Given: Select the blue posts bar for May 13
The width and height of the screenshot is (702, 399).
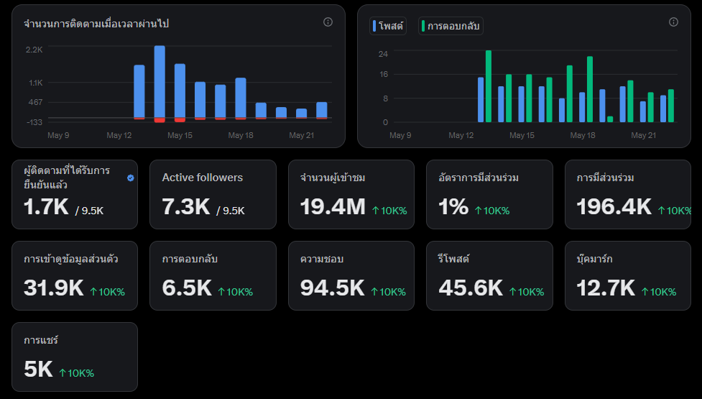Looking at the screenshot, I should tap(481, 99).
